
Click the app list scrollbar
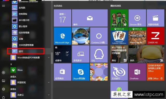pyautogui.click(x=52, y=58)
